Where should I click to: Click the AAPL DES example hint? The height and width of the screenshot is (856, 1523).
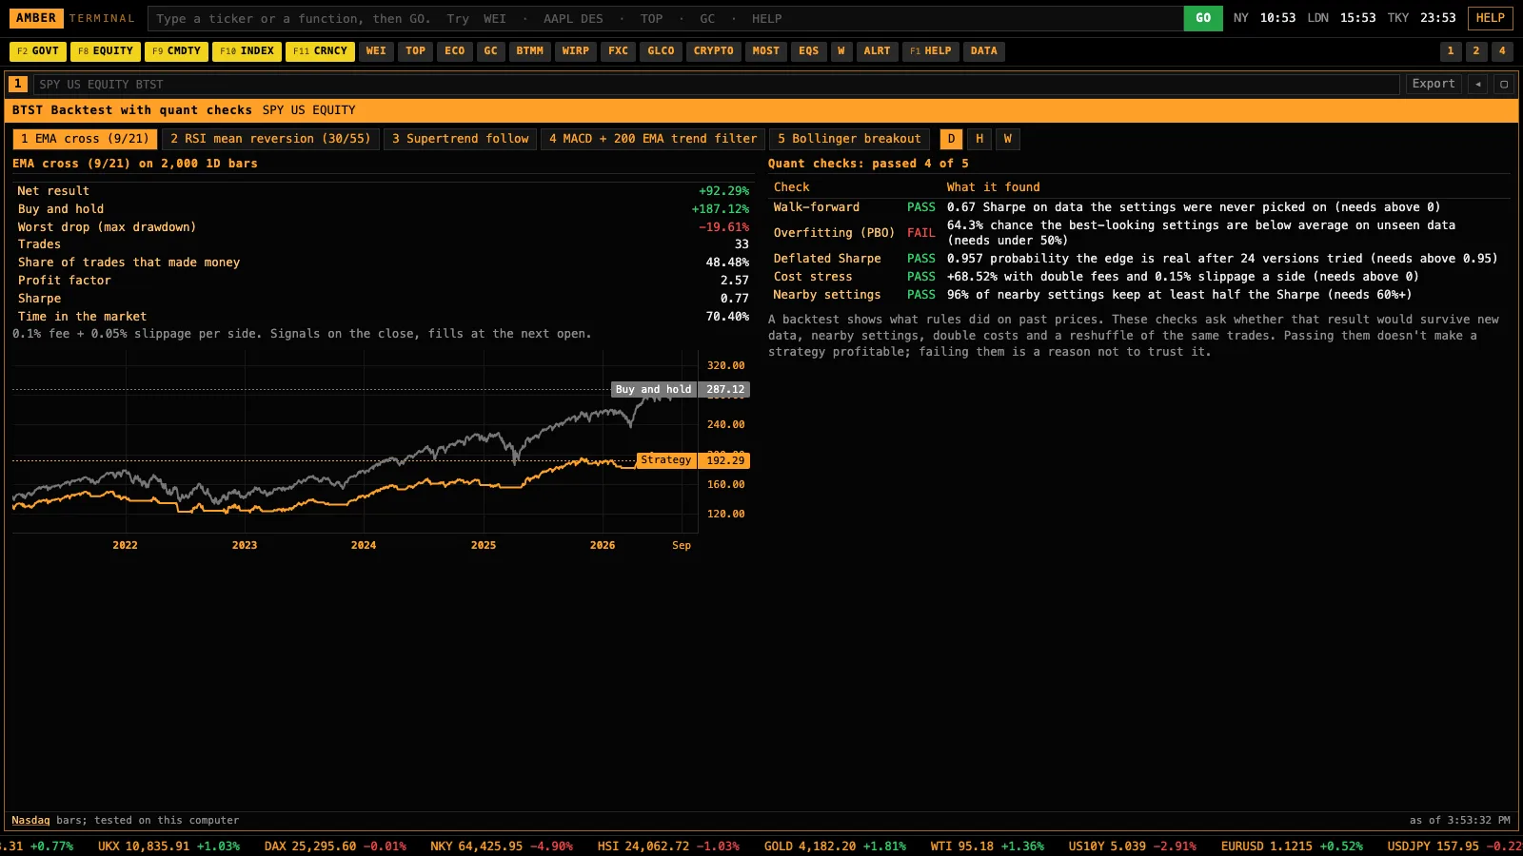pyautogui.click(x=573, y=19)
